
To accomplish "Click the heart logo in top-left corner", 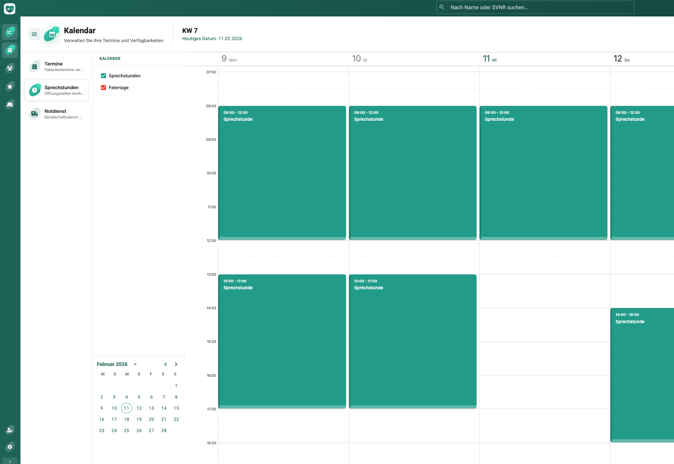I will pos(10,9).
